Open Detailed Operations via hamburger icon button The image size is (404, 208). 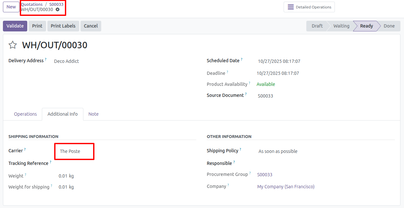309,7
